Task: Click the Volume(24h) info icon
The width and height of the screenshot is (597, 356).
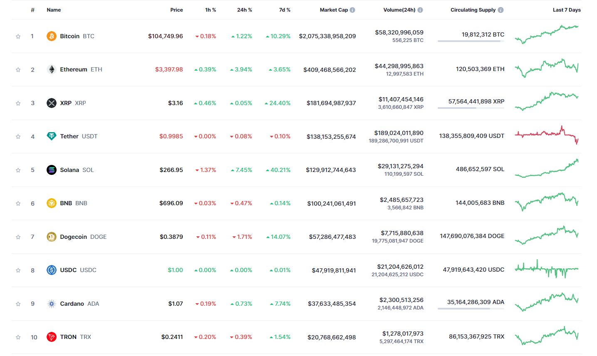Action: (420, 10)
